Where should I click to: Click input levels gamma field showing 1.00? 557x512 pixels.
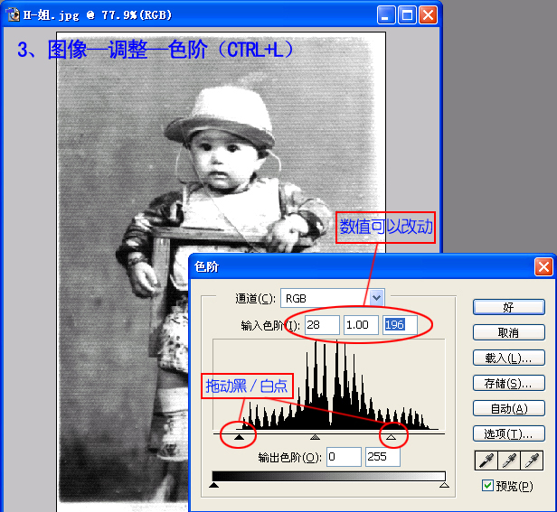click(x=361, y=325)
